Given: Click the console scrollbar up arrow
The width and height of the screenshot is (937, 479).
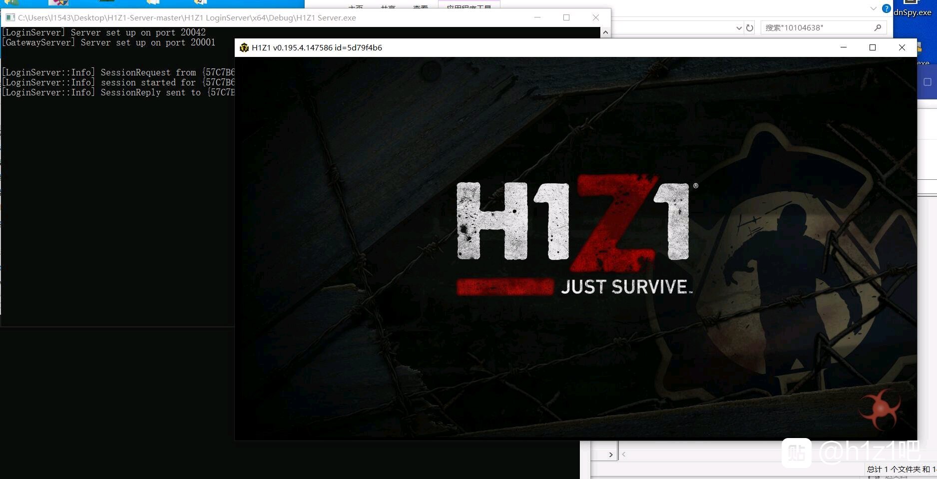Looking at the screenshot, I should (605, 32).
